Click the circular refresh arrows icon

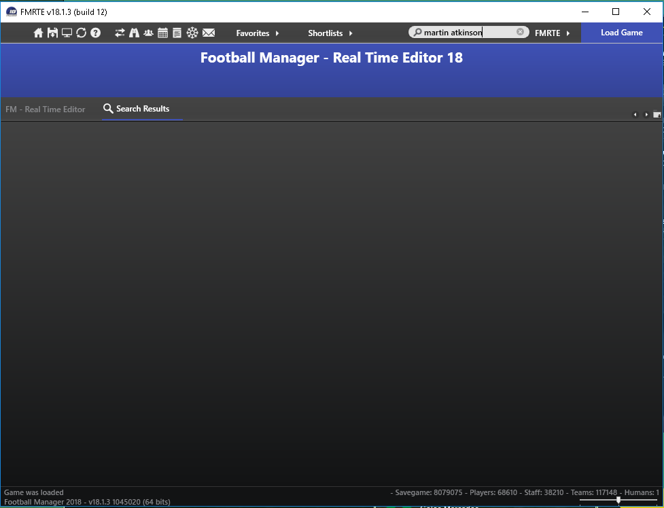(82, 33)
